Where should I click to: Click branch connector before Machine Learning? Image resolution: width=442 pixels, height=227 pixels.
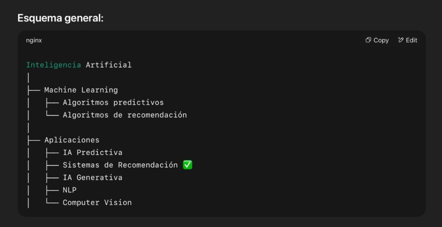point(34,90)
